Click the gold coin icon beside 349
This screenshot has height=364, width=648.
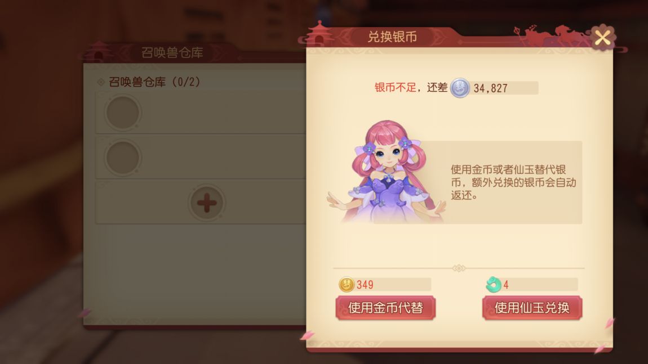(347, 284)
